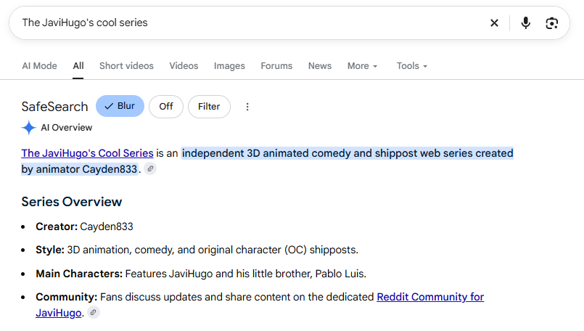Open Reddit Community for JaviHugo link
The image size is (584, 331).
click(x=430, y=297)
